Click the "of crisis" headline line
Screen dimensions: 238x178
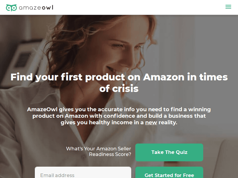pos(119,89)
